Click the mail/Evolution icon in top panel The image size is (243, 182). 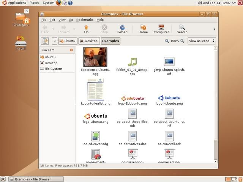click(65, 3)
